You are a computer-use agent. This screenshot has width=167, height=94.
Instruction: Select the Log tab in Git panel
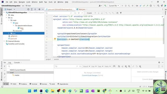(x=10, y=63)
